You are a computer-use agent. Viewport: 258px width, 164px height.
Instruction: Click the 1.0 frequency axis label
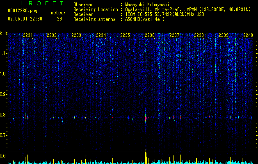click(3, 74)
